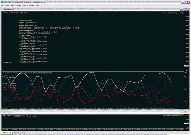
Task: Open the File menu
Action: click(x=2, y=5)
